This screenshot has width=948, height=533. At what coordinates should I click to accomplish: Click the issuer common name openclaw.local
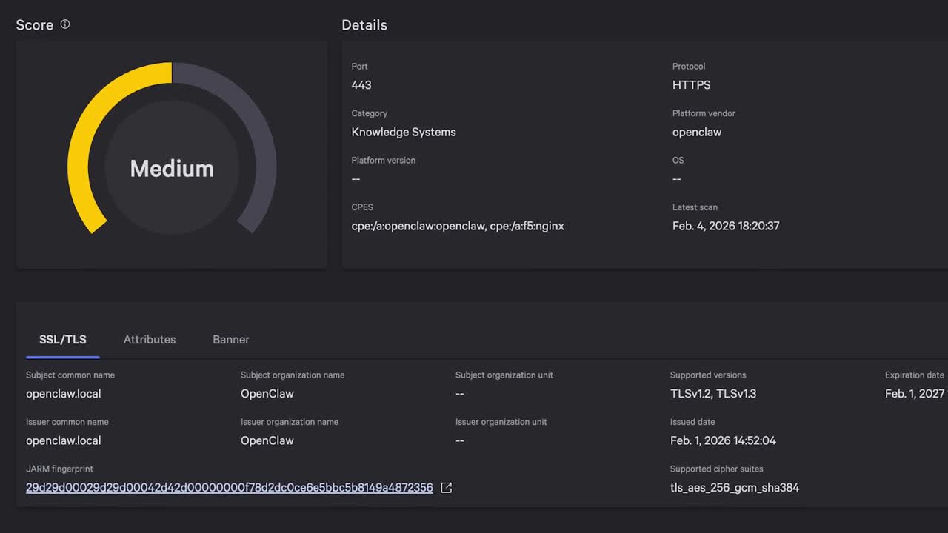coord(64,441)
